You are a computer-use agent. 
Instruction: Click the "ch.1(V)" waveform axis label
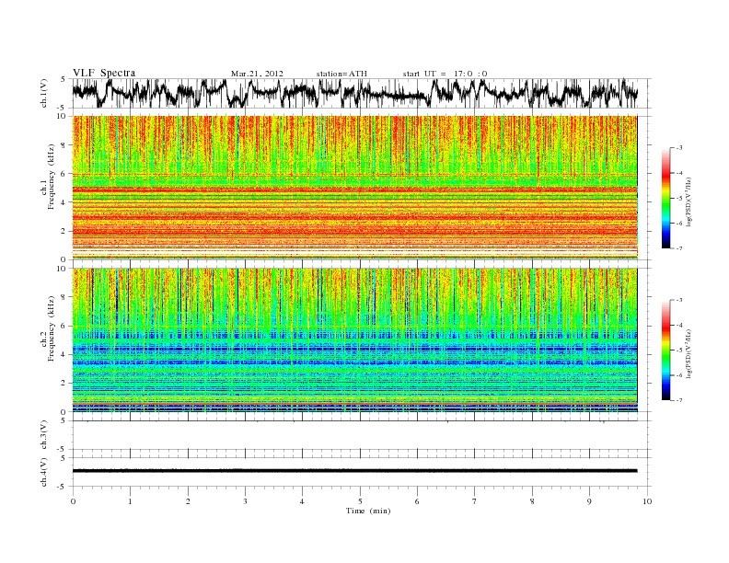[x=43, y=93]
